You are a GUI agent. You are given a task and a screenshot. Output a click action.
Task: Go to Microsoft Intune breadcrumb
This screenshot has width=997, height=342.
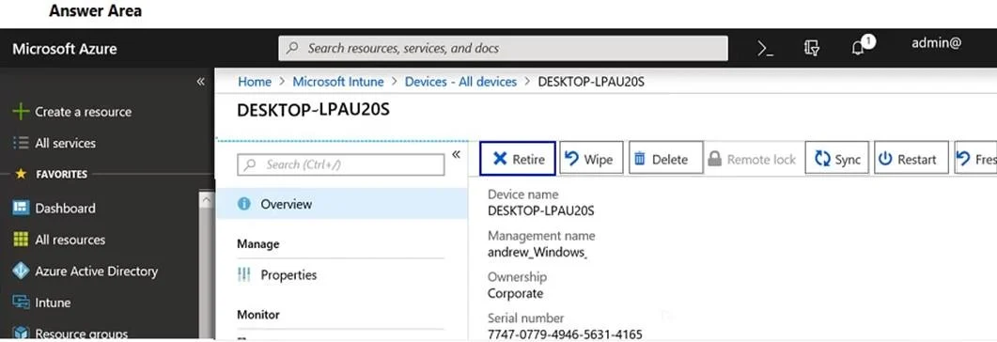click(x=338, y=82)
